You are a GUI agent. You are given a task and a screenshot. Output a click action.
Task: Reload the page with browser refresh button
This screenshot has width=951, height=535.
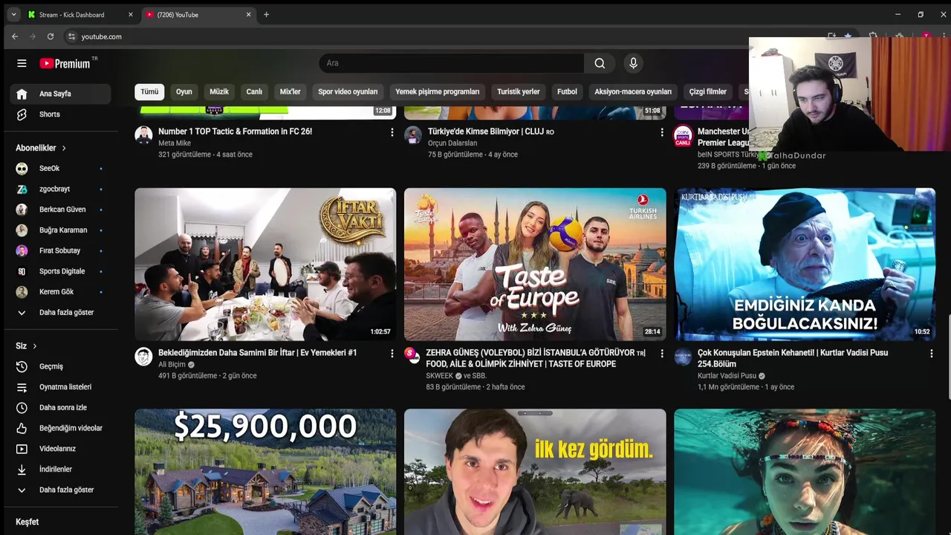pos(51,36)
